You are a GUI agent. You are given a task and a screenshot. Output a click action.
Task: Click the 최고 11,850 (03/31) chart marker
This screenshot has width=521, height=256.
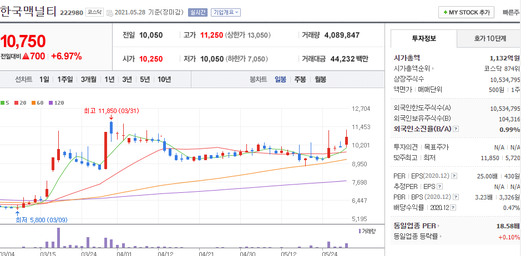(110, 112)
